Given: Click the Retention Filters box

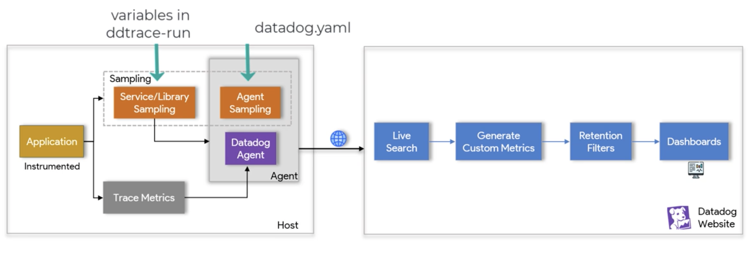Looking at the screenshot, I should pyautogui.click(x=601, y=141).
